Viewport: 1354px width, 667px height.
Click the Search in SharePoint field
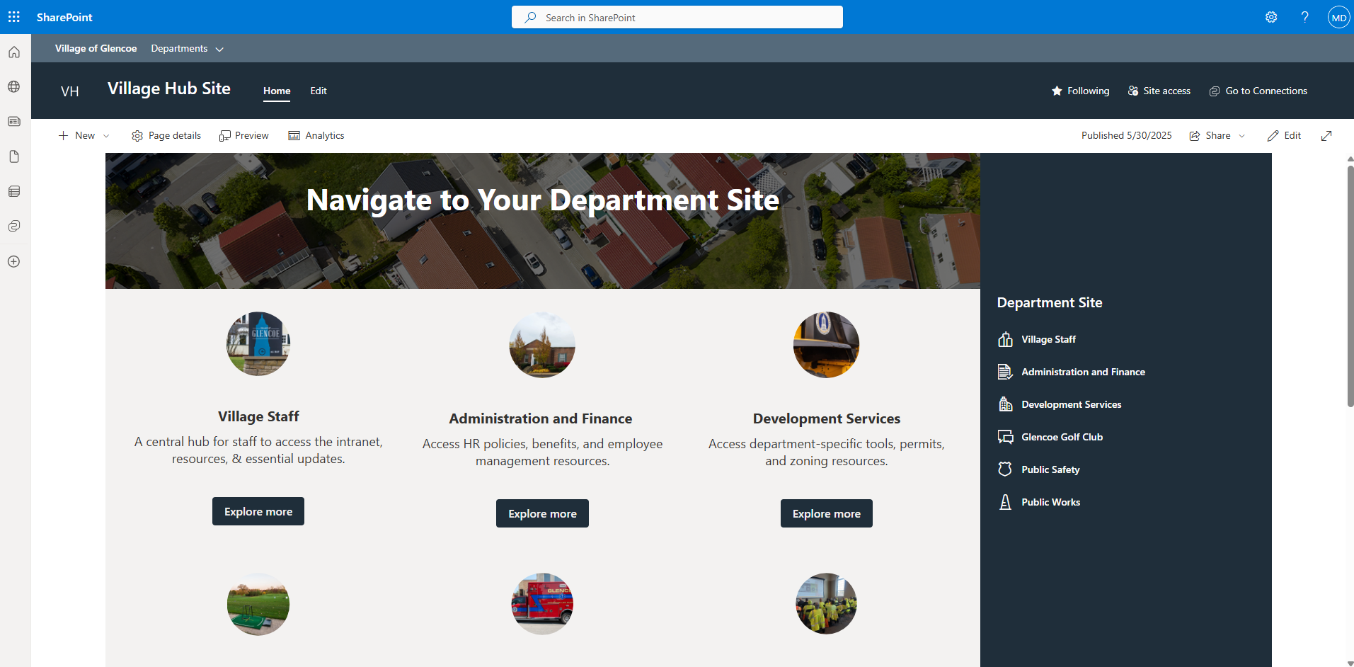677,17
